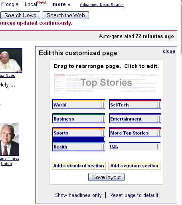Screen dimensions: 182x205
Task: Expand the more » services menu
Action: coord(61,4)
